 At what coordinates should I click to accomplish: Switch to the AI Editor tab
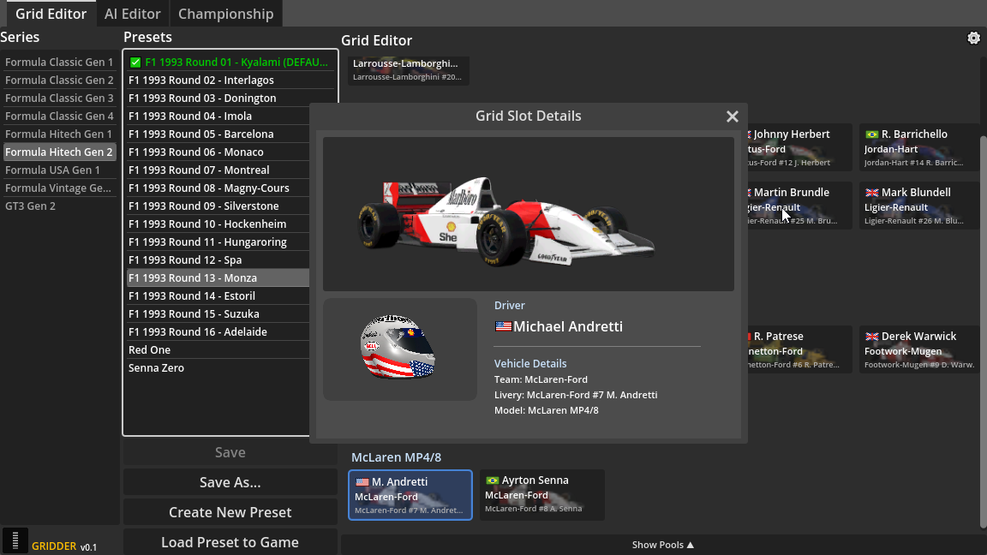coord(132,14)
